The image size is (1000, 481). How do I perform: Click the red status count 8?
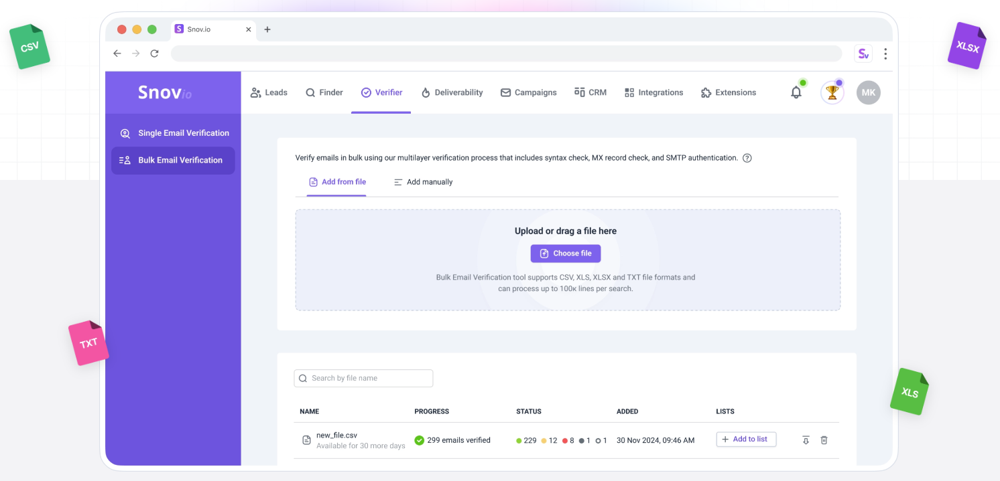[568, 441]
